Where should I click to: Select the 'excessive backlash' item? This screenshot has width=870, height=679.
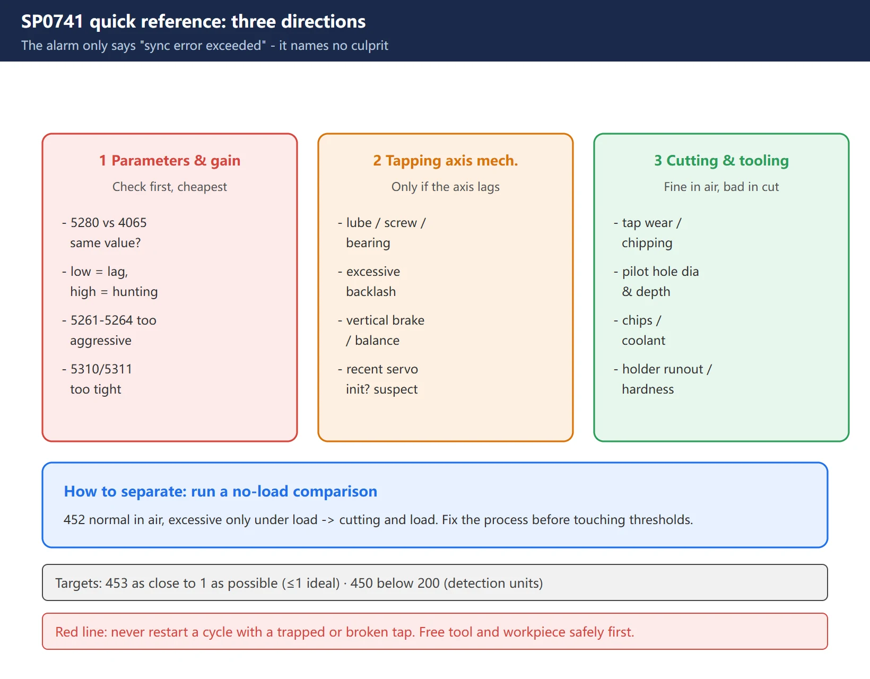(x=369, y=282)
